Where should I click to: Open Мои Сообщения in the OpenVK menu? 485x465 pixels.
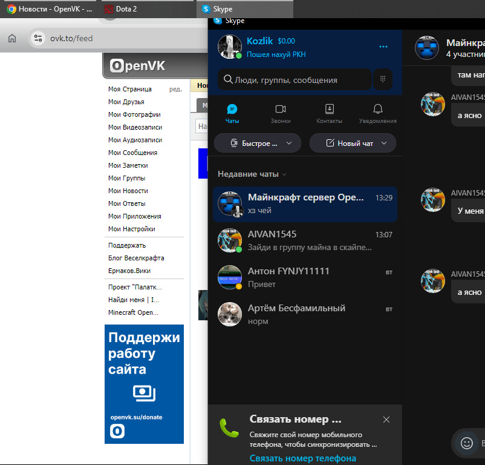tap(132, 153)
